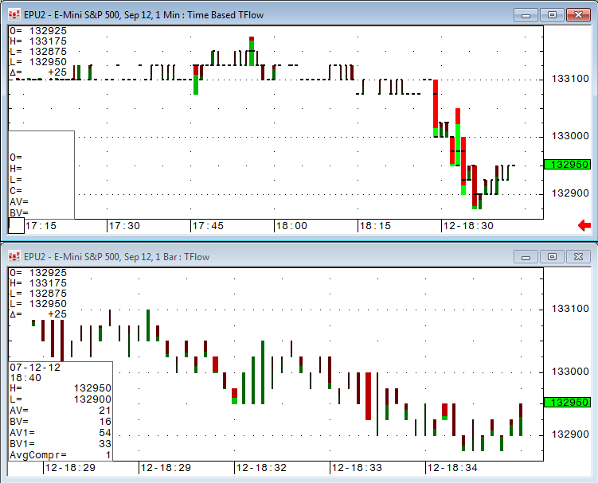Viewport: 598px width, 483px height.
Task: Maximize the 1 Bar TFlow chart window
Action: pos(552,256)
